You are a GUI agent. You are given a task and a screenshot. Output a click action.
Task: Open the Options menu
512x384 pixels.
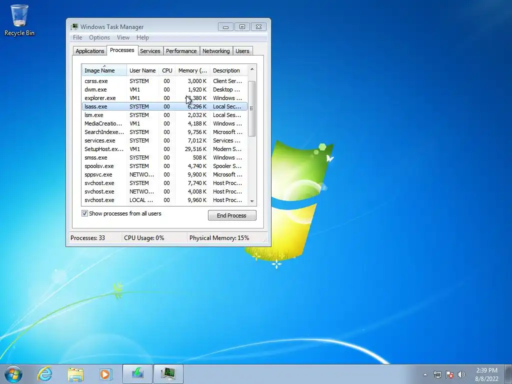point(99,37)
